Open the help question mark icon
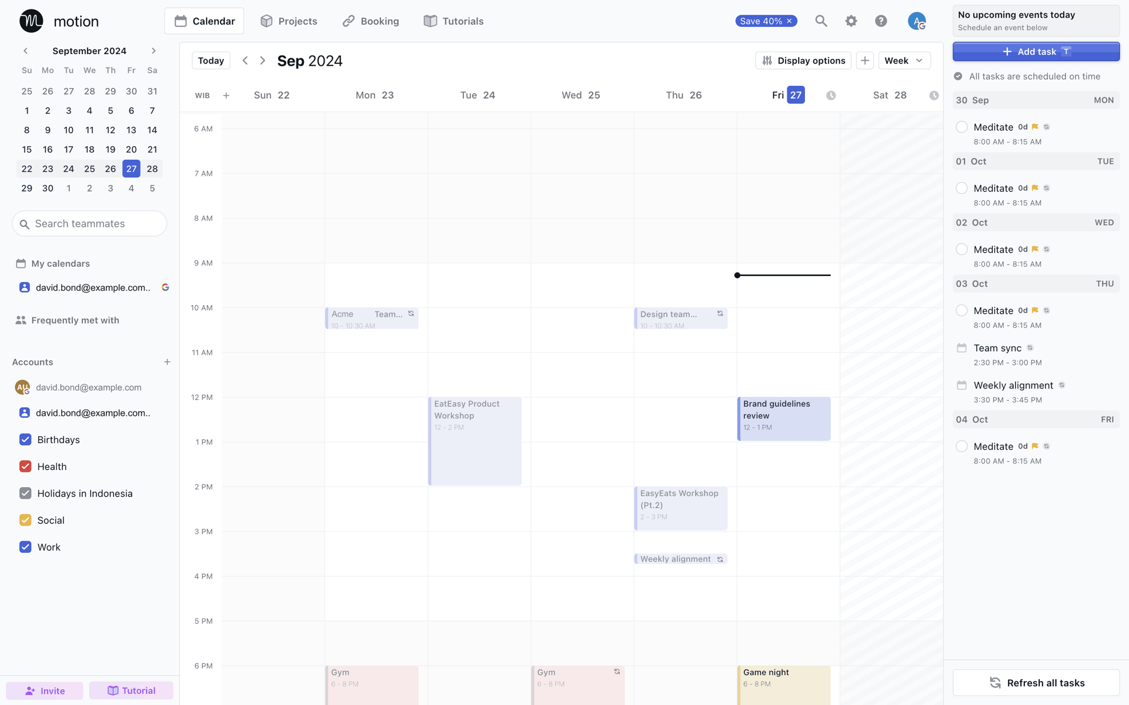 pos(881,21)
